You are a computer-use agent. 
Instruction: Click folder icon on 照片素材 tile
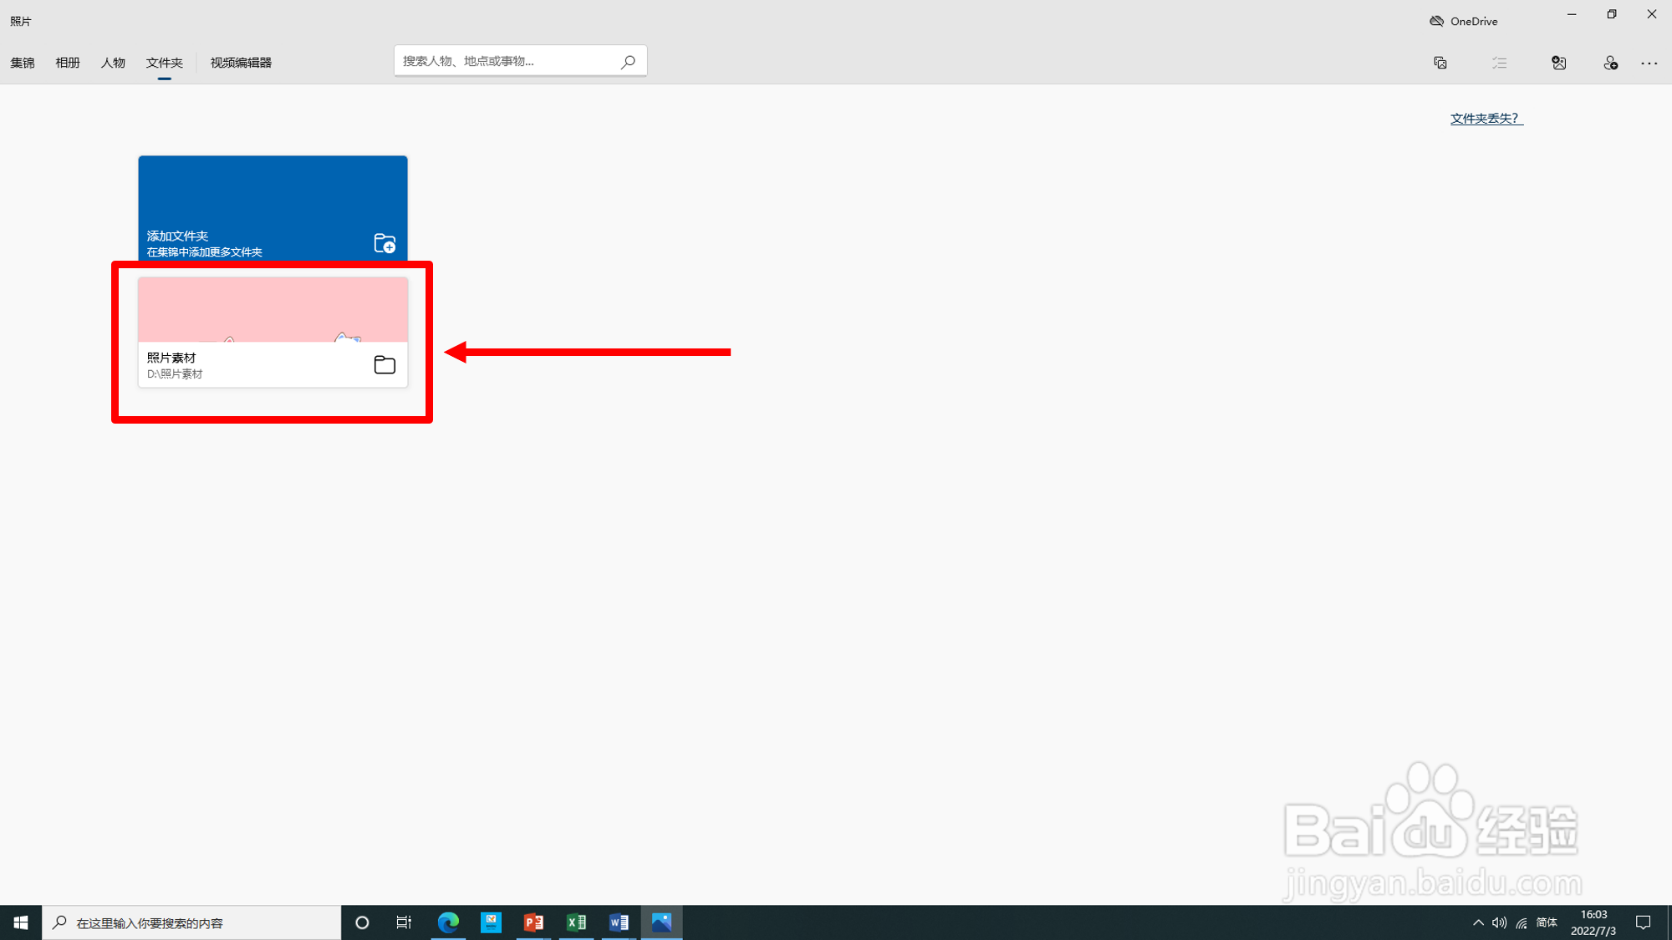385,365
